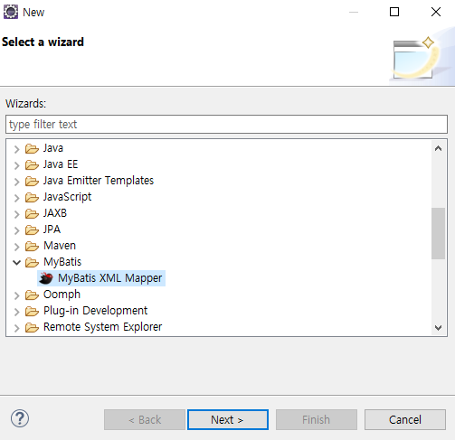Expand the Oomph category
The image size is (455, 440).
tap(17, 295)
